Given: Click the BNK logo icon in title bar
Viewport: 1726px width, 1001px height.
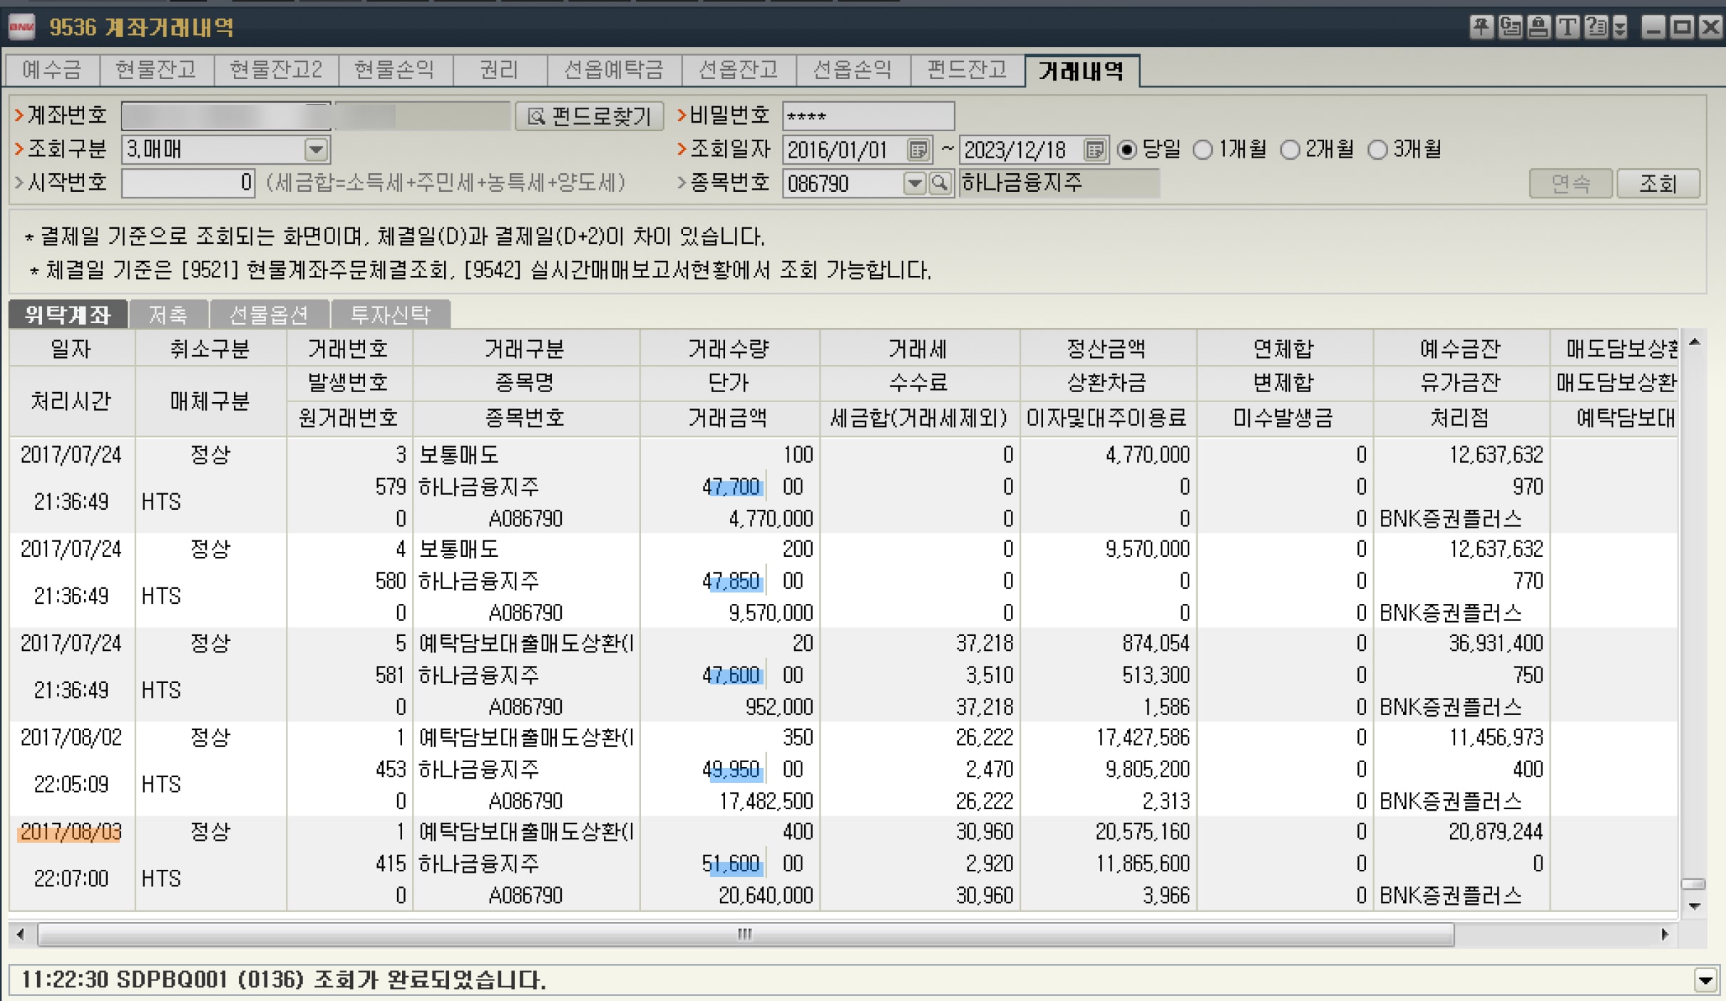Looking at the screenshot, I should [x=21, y=28].
